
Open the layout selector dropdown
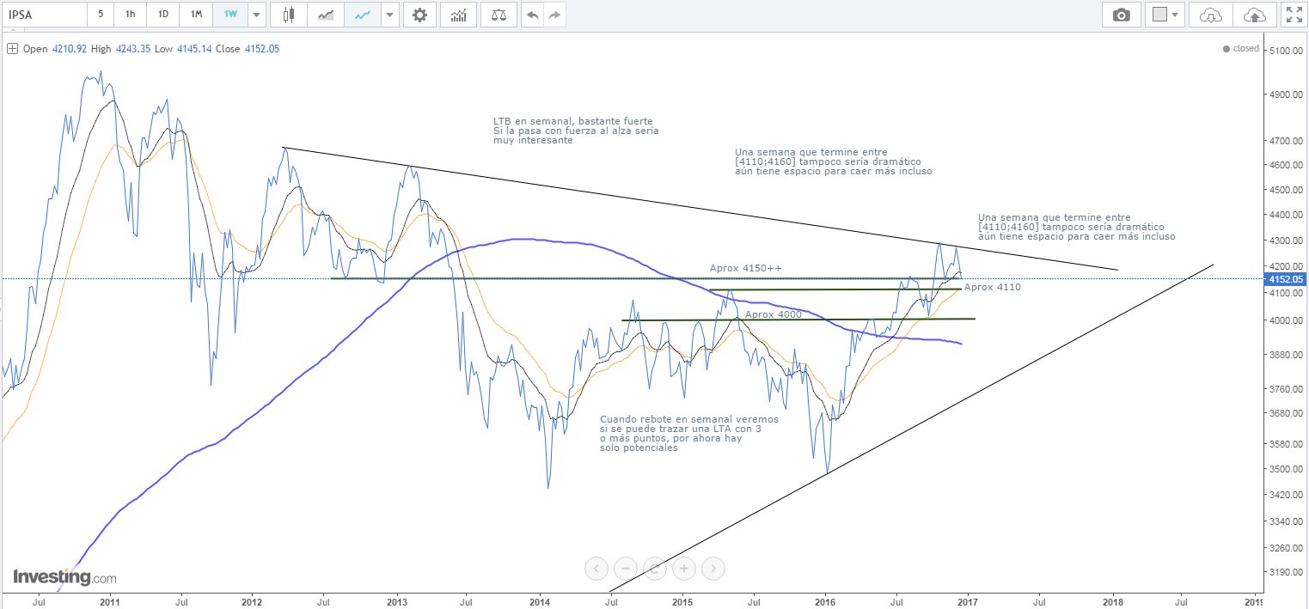point(1165,15)
